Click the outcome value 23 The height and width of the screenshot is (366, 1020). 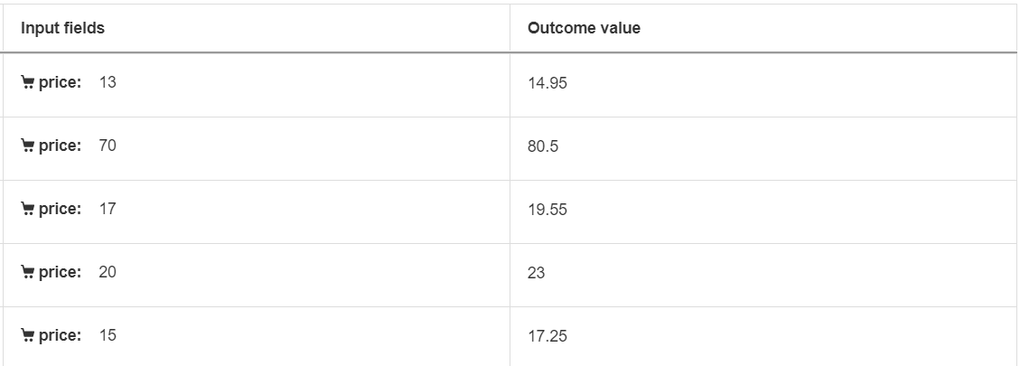(536, 273)
